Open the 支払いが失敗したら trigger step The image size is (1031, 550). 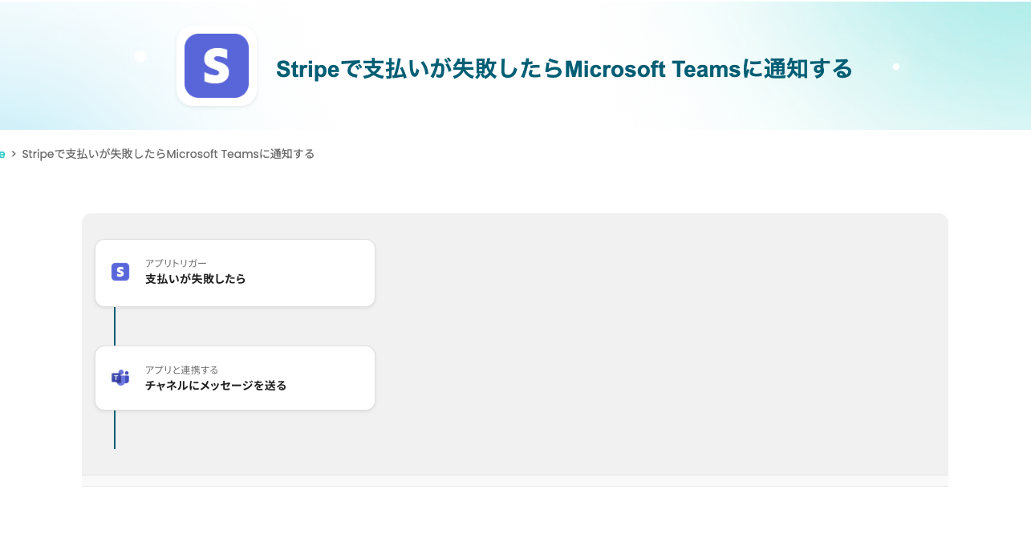(195, 279)
